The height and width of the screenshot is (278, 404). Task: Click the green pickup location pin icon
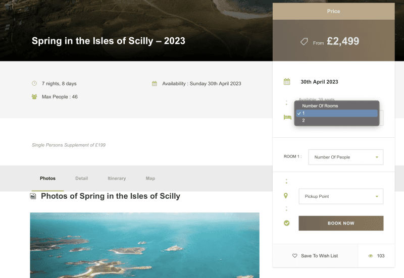[x=286, y=196]
